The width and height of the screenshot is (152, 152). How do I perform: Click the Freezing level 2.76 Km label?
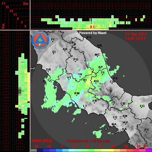tap(88, 141)
